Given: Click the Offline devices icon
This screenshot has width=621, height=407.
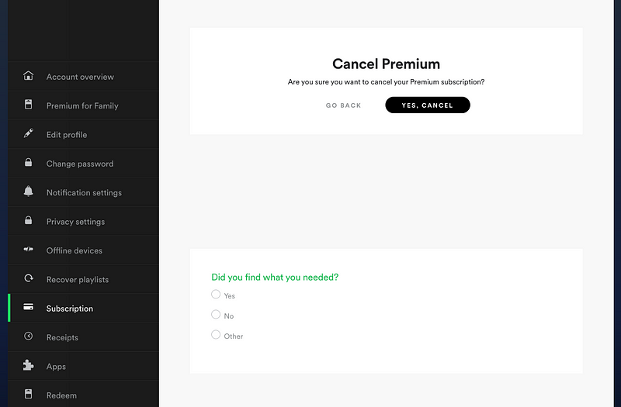Looking at the screenshot, I should pyautogui.click(x=29, y=250).
